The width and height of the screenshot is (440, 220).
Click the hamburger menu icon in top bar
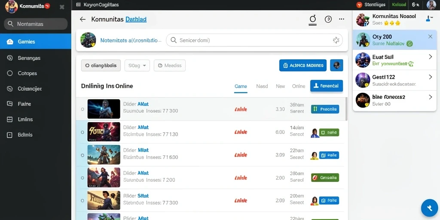tap(78, 4)
